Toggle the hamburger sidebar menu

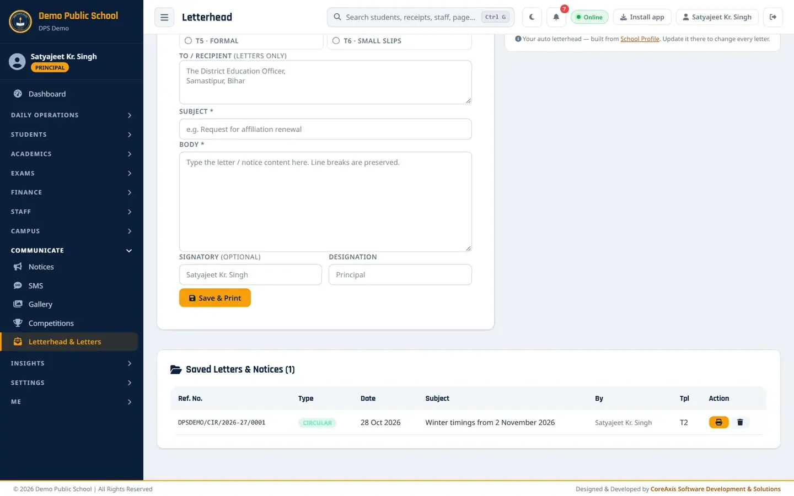164,17
